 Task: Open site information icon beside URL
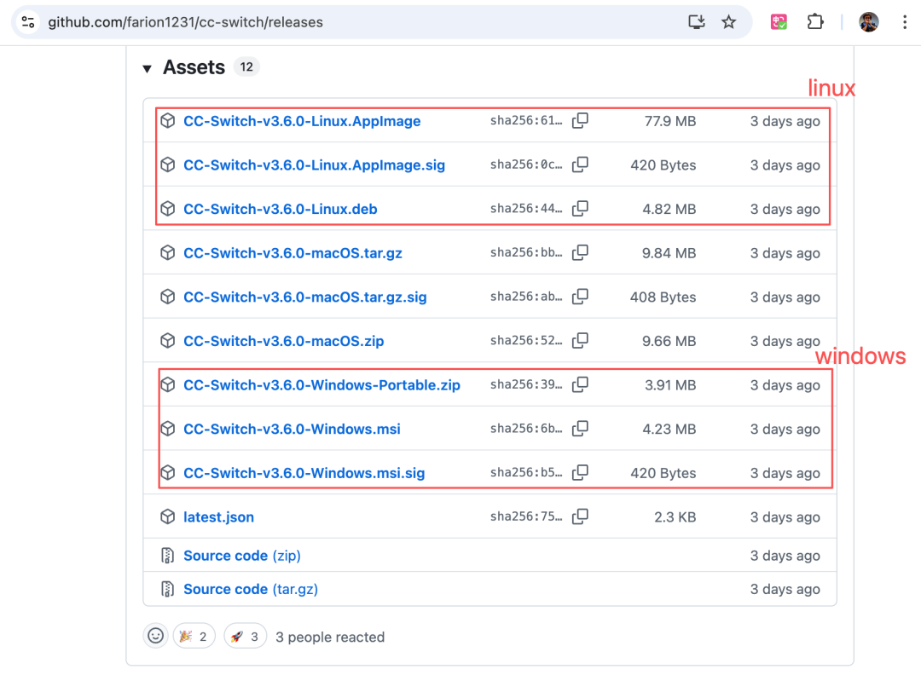[27, 22]
